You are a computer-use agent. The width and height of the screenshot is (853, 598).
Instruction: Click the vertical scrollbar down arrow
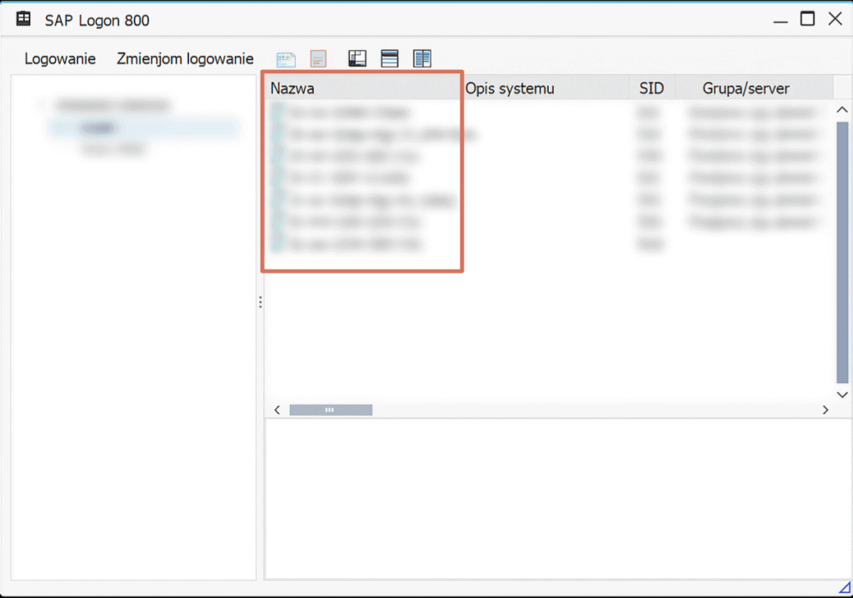(842, 395)
